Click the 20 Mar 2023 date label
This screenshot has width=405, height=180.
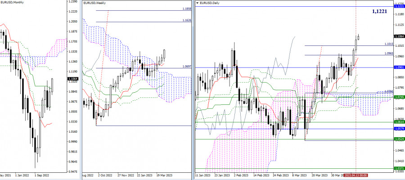coord(319,175)
